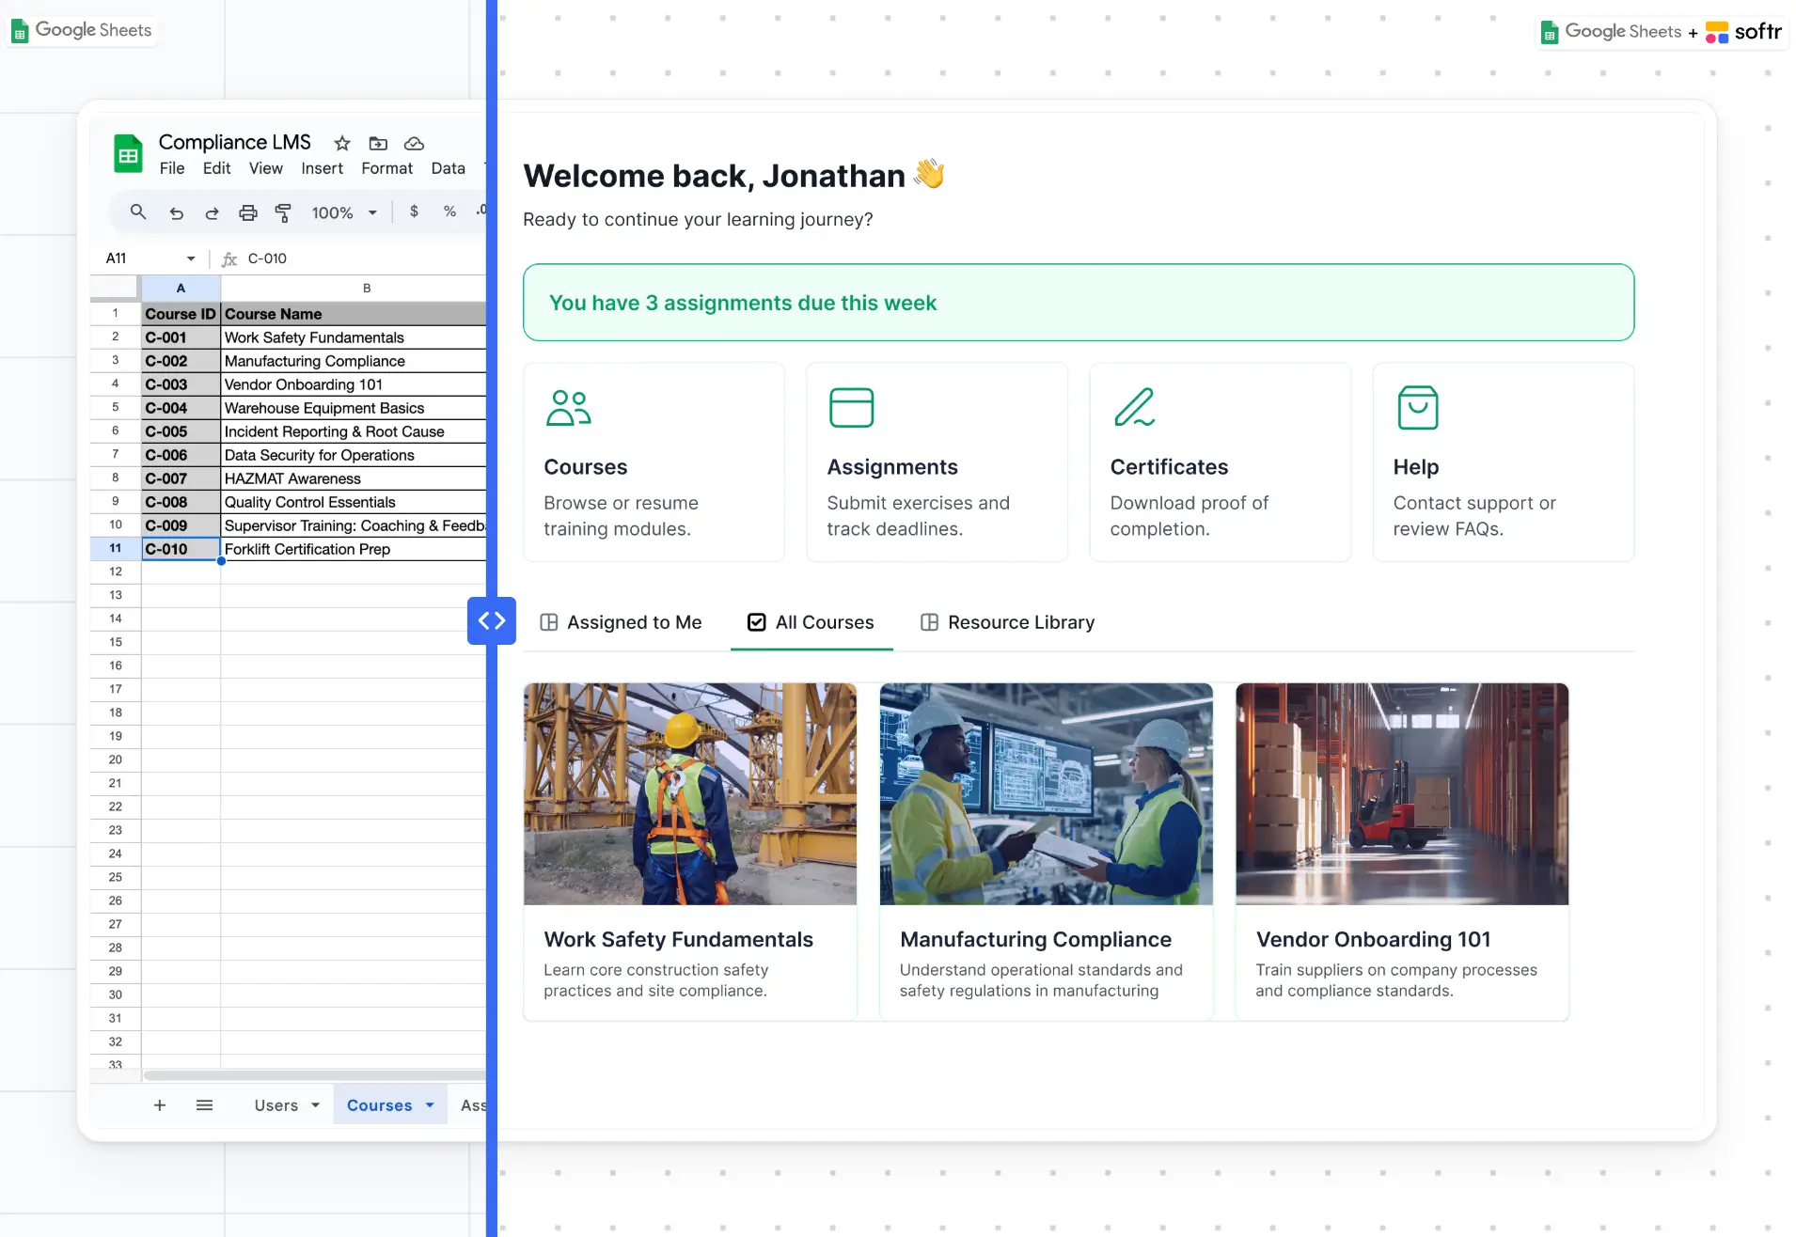This screenshot has height=1237, width=1796.
Task: Select column A header
Action: [x=181, y=288]
